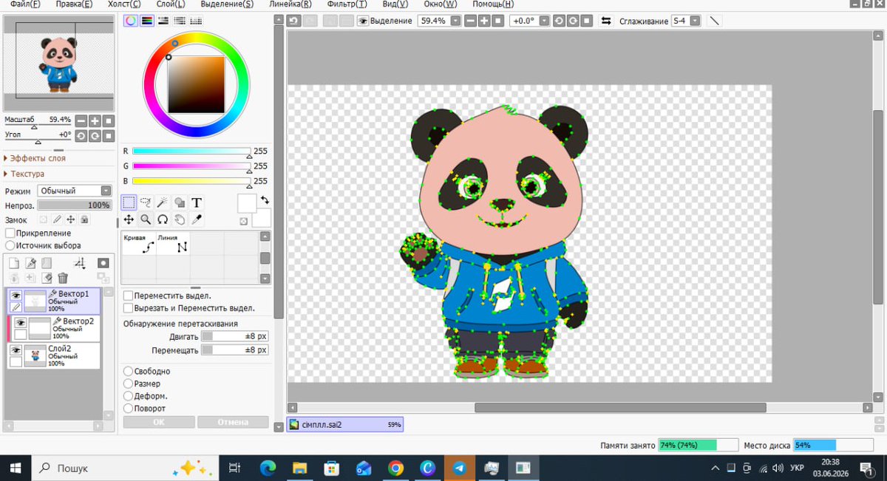Select the Свободно transform mode
This screenshot has height=481, width=887.
[x=129, y=372]
